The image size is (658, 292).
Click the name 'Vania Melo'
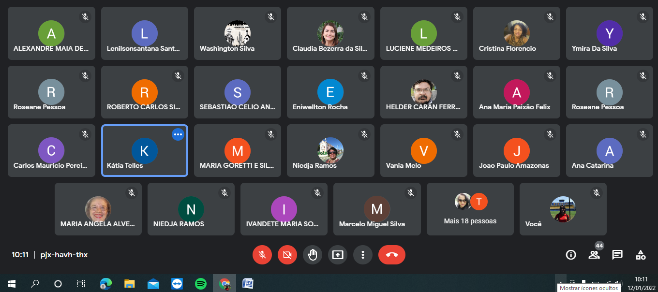pos(404,165)
